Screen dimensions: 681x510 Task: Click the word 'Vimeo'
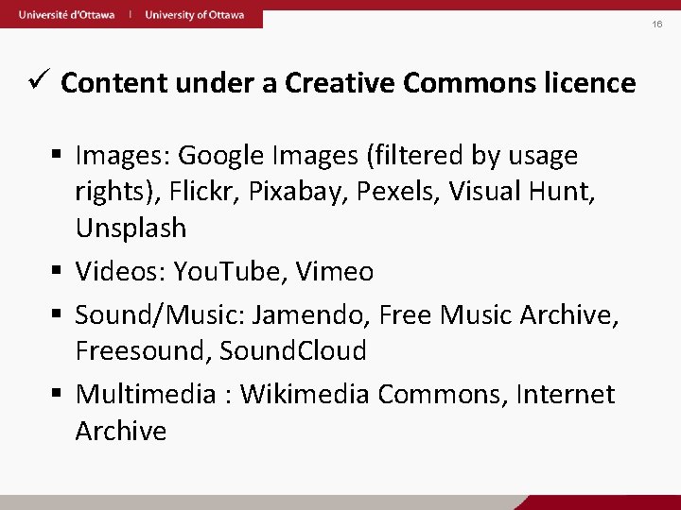pyautogui.click(x=335, y=271)
